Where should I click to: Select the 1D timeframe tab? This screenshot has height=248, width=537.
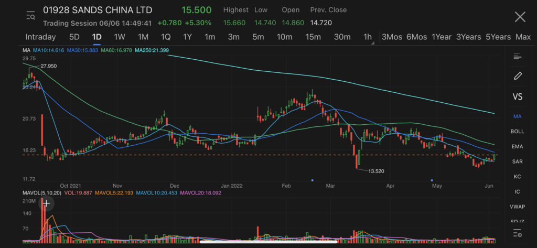pyautogui.click(x=96, y=37)
